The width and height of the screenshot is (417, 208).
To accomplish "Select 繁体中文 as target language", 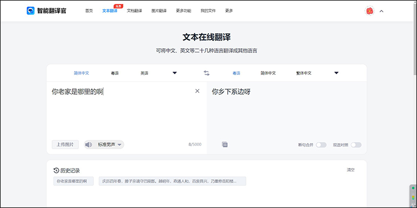I will tap(304, 73).
